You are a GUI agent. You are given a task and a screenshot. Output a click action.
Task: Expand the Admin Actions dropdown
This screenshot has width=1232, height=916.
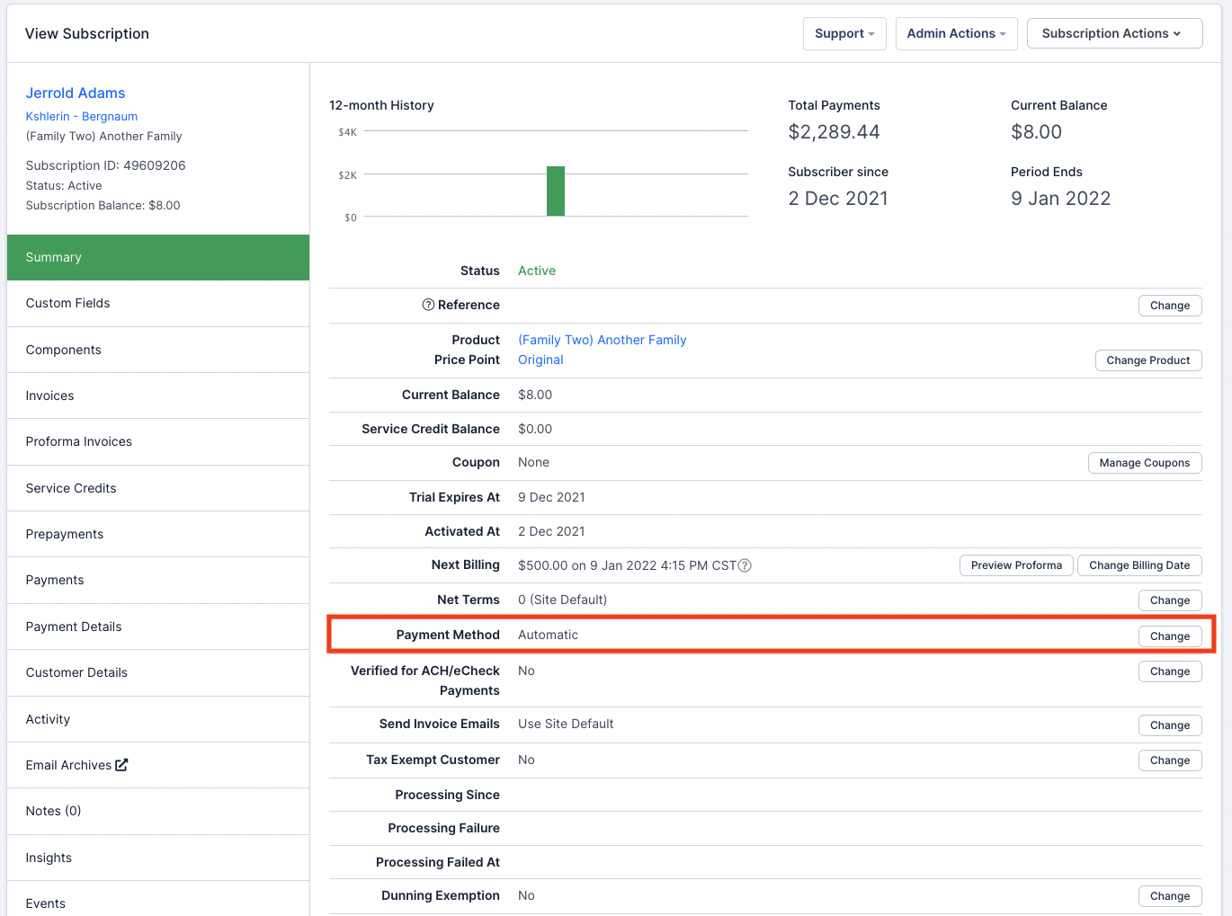click(956, 33)
